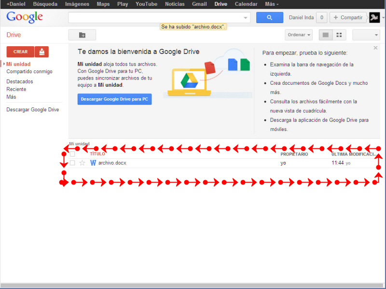Screen dimensions: 386x289
Task: Click the horizontal scrollbar at the bottom
Action: pyautogui.click(x=193, y=286)
